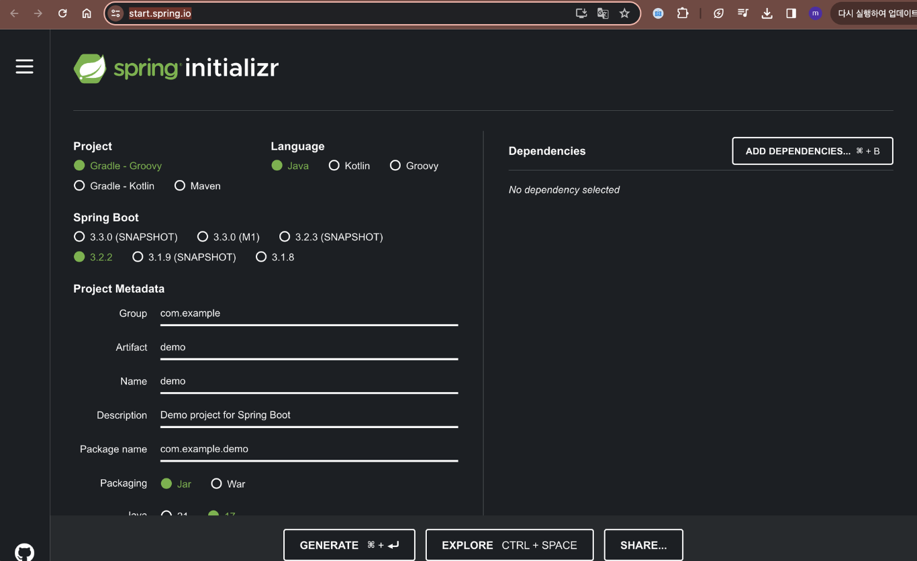Click the 'Project' section heading

(x=93, y=146)
